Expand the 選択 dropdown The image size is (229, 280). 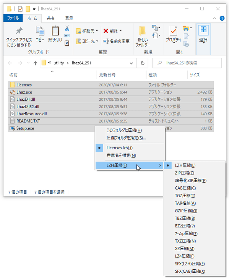pyautogui.click(x=203, y=39)
